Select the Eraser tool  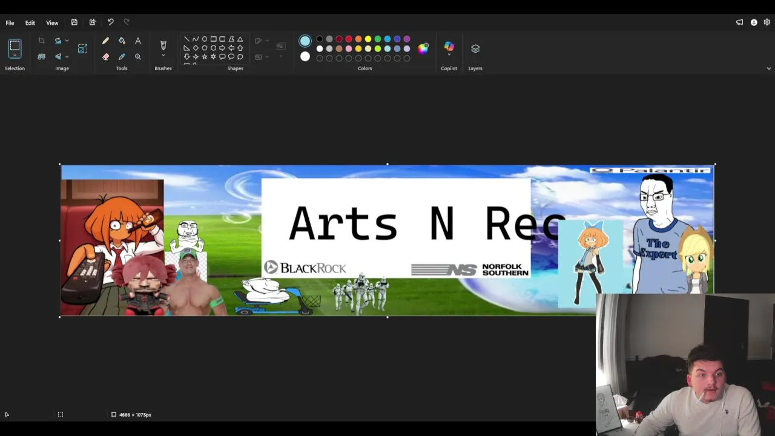pyautogui.click(x=105, y=56)
